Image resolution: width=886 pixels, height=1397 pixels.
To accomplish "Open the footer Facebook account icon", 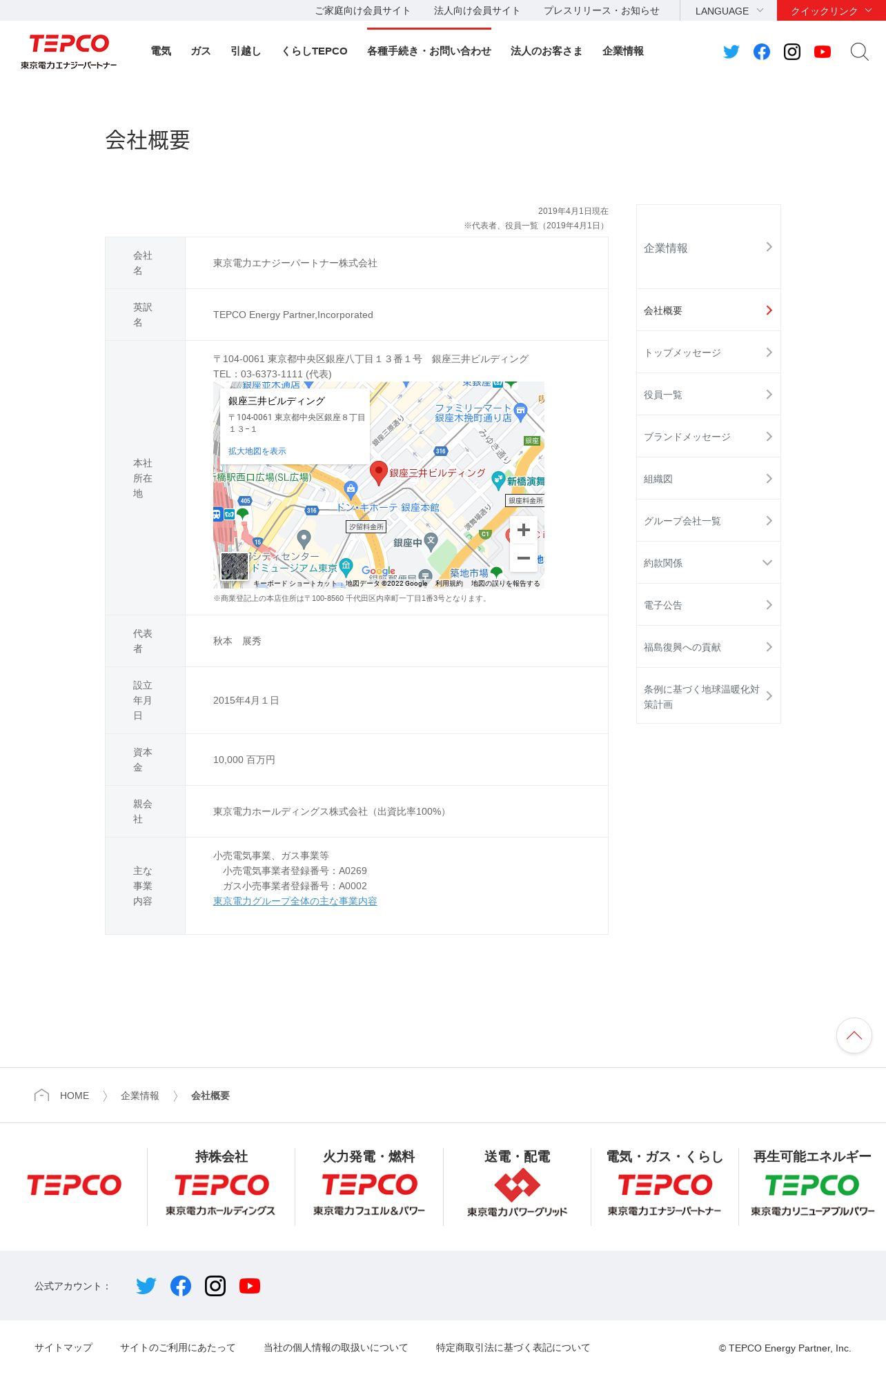I will click(x=181, y=1286).
